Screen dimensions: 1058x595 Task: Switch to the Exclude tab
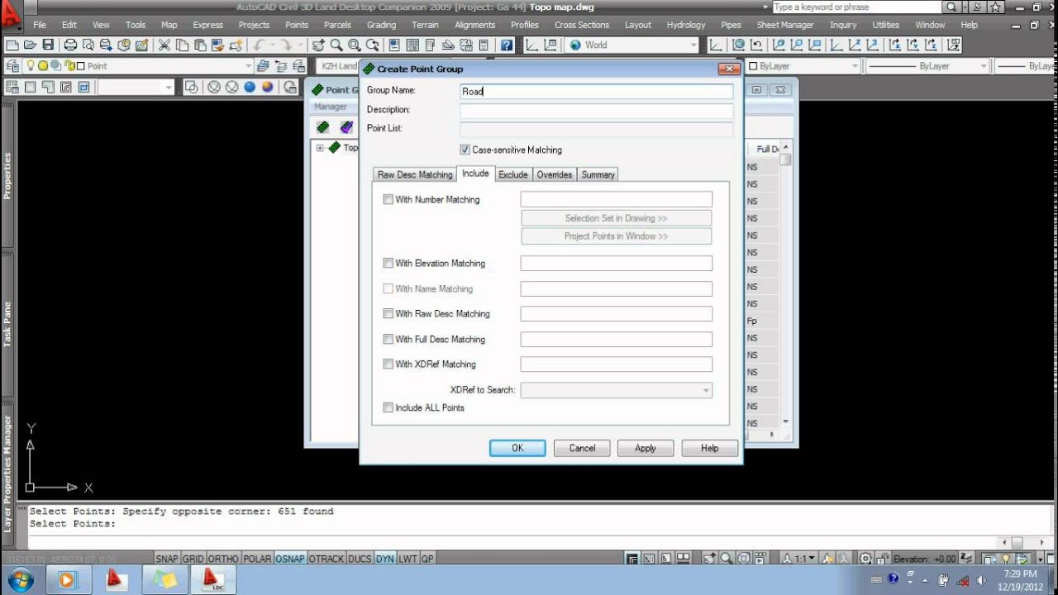pyautogui.click(x=513, y=174)
